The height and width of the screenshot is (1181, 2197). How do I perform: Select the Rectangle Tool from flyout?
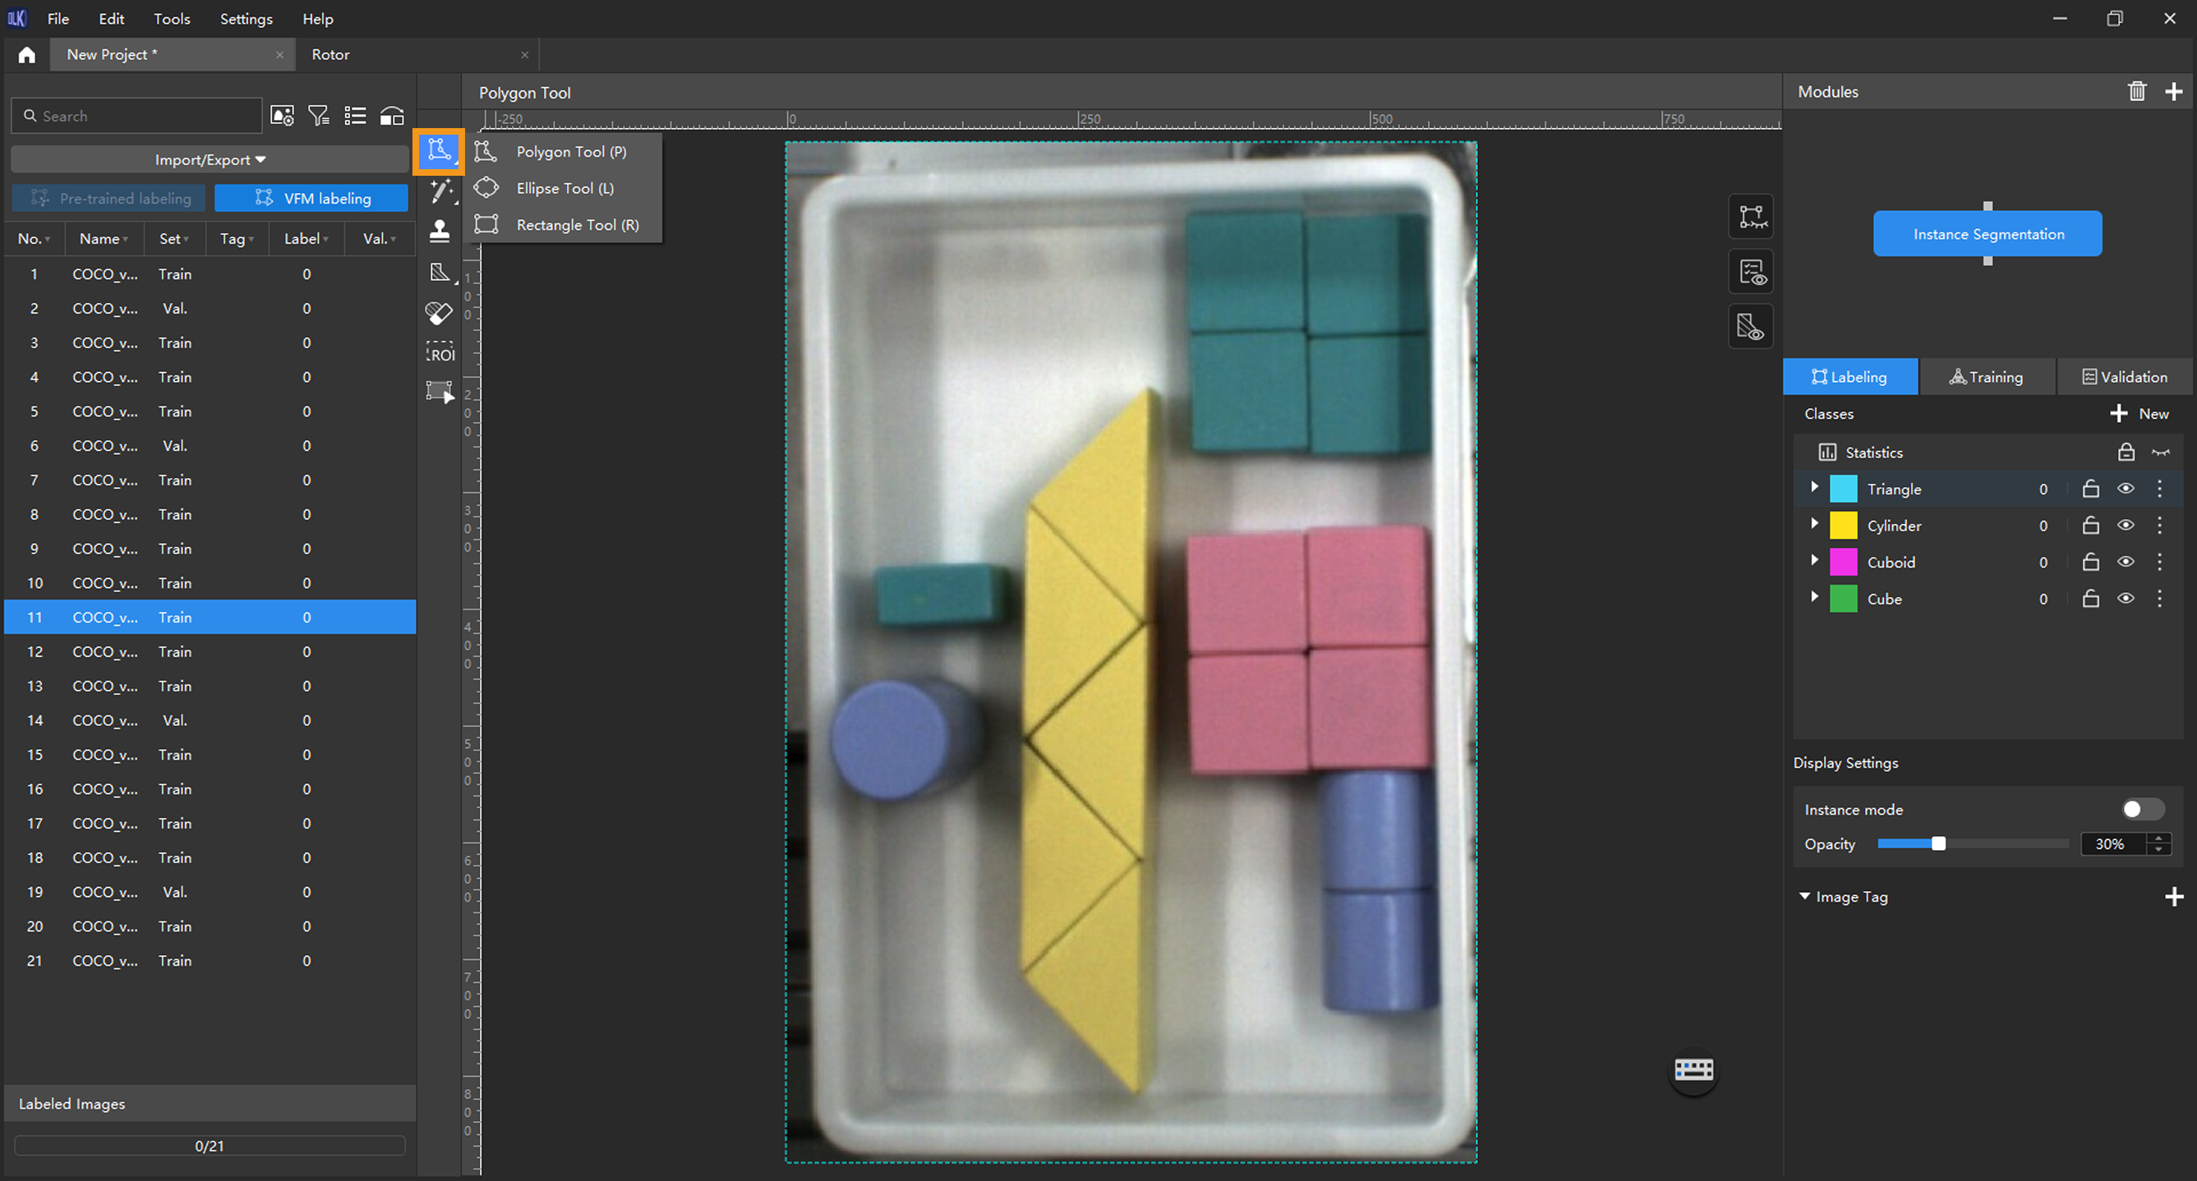coord(577,225)
